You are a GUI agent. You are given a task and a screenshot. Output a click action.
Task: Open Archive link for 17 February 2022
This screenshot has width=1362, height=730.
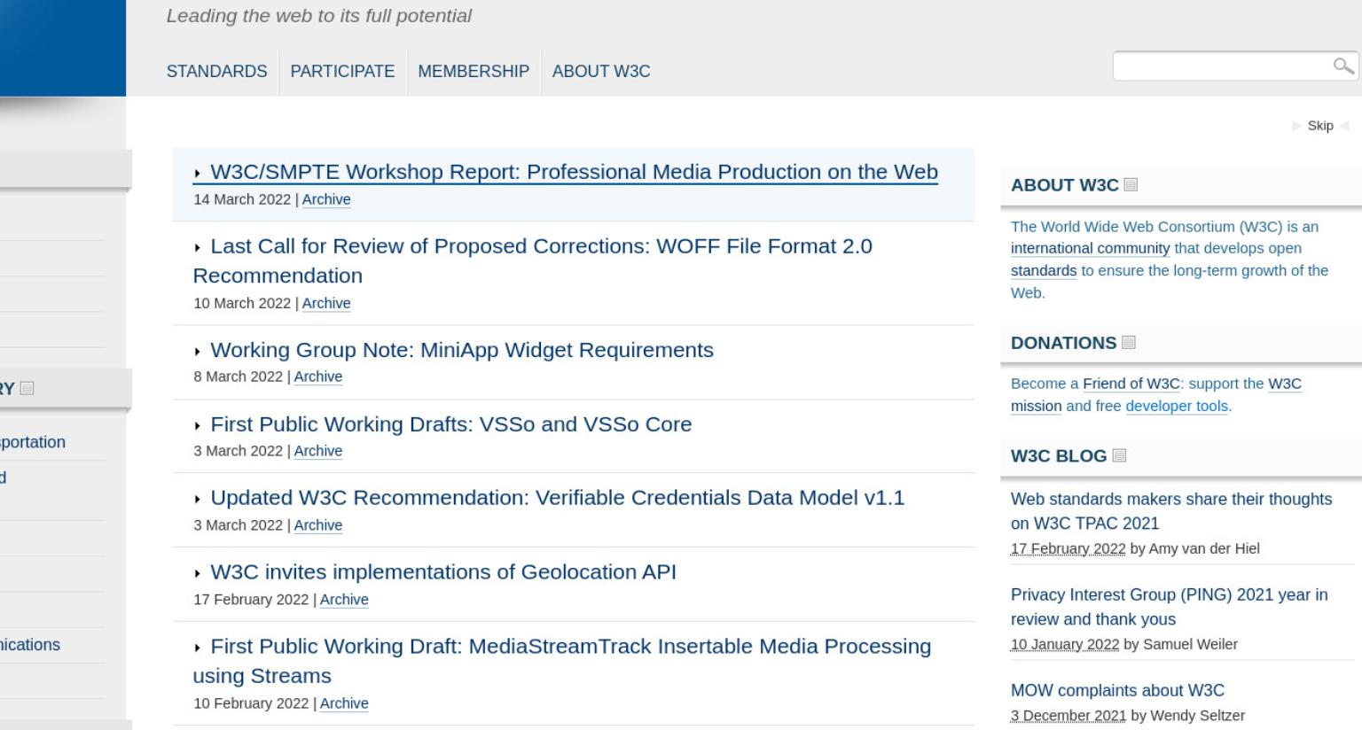click(344, 600)
